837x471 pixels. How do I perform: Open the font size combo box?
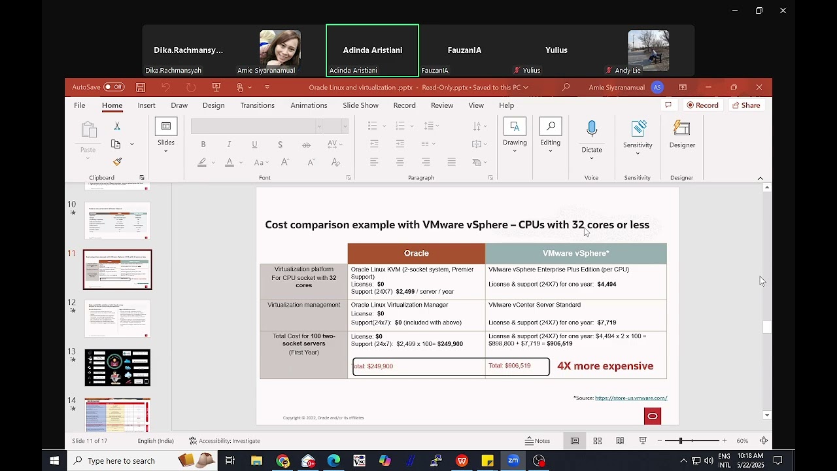point(336,126)
